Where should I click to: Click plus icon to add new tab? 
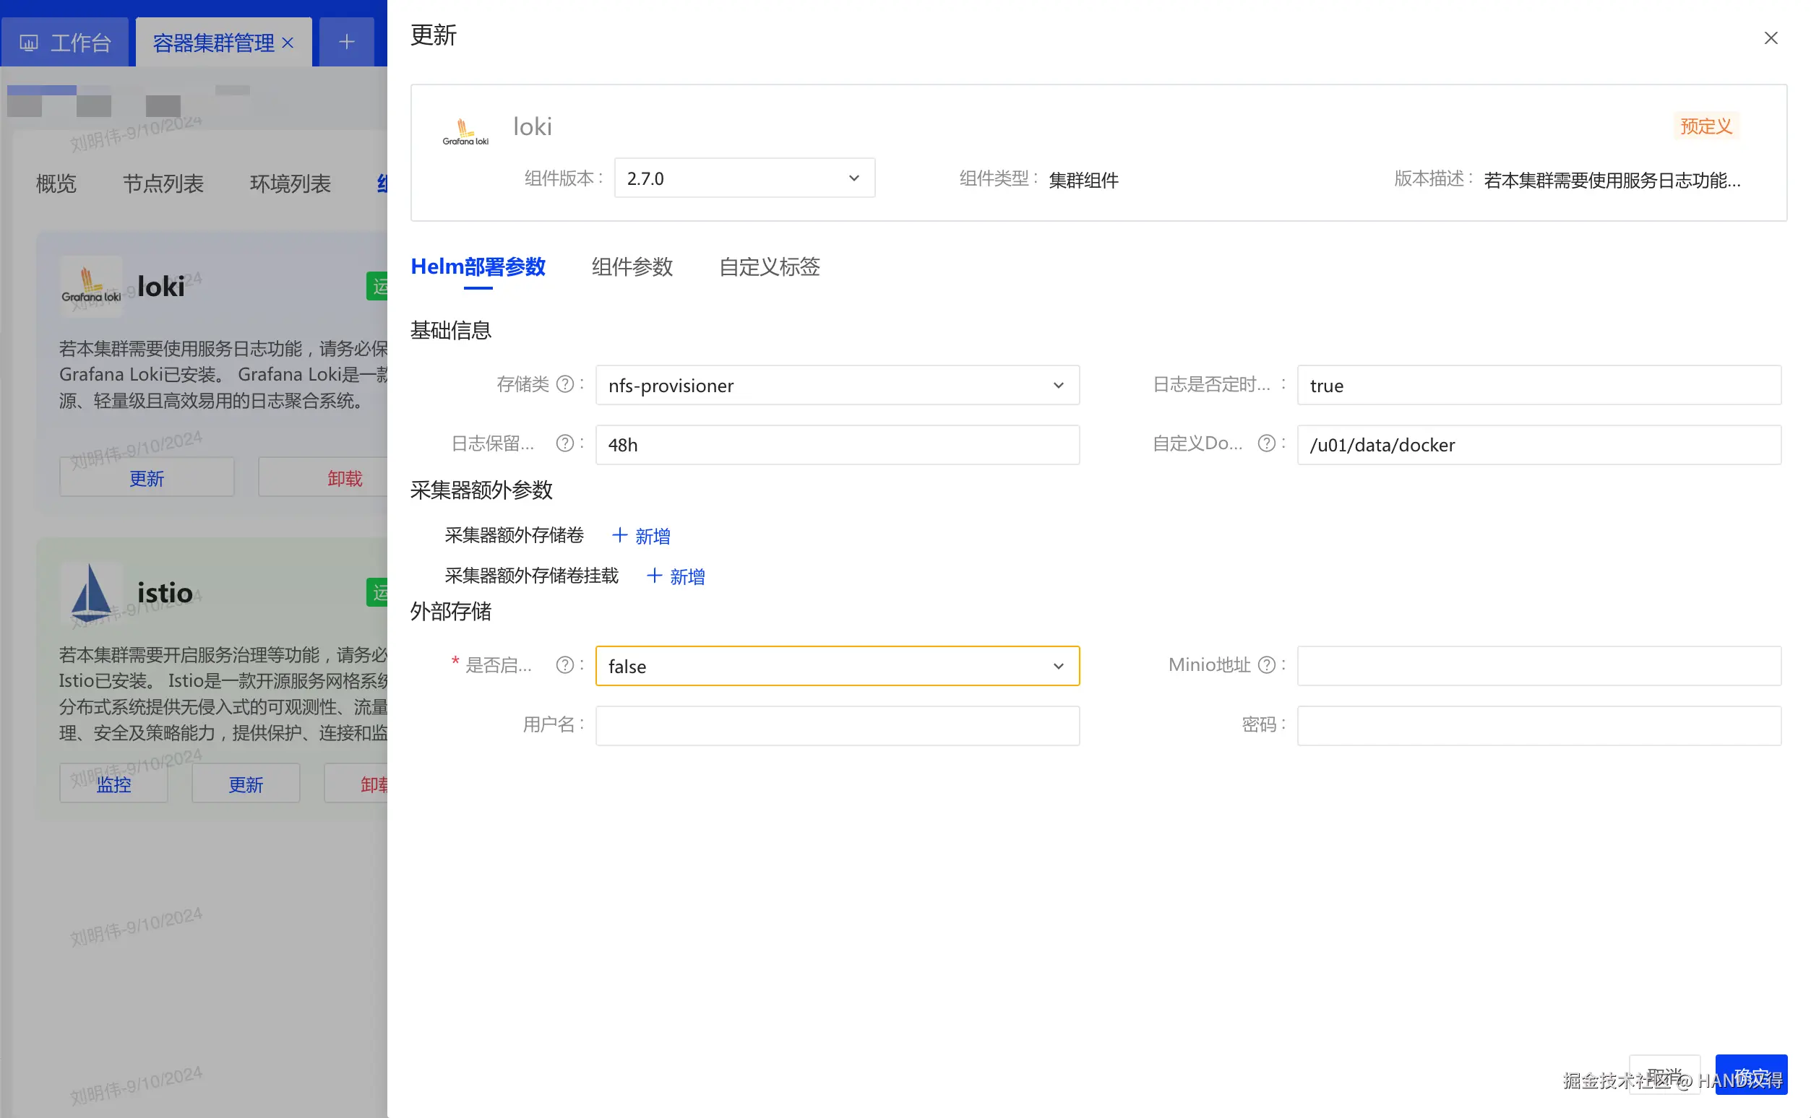click(x=346, y=42)
